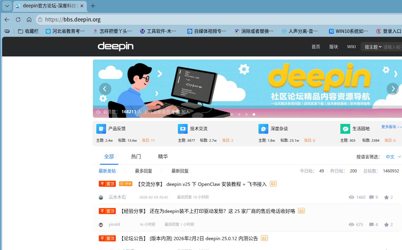
Task: Open the 产品反馈 board icon
Action: [x=101, y=129]
